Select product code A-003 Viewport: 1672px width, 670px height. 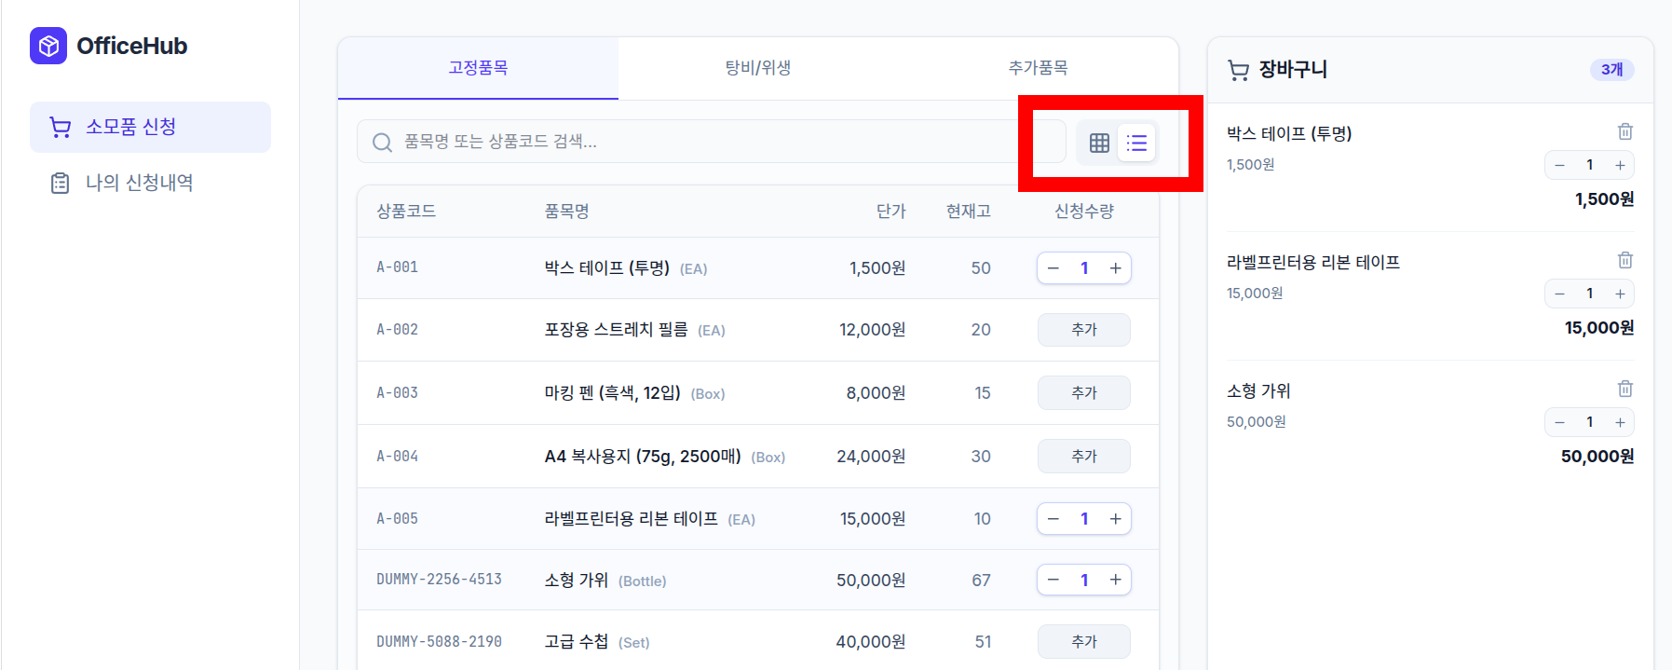point(397,393)
